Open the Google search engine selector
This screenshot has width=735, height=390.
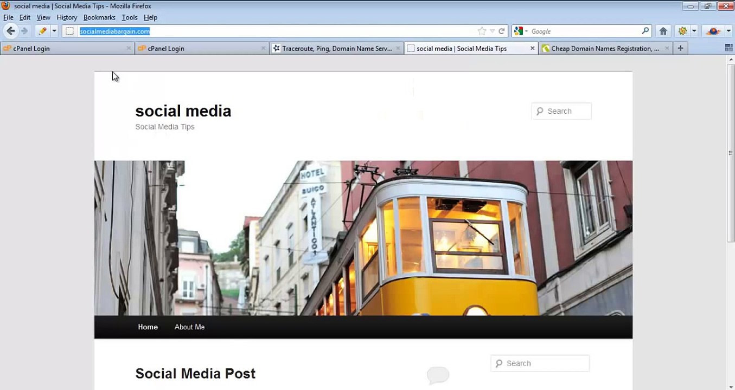[x=520, y=31]
